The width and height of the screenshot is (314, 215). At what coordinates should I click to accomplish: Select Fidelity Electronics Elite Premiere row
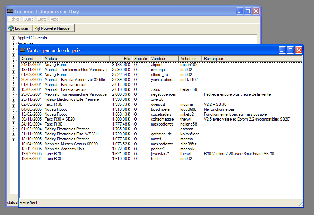pos(161,99)
